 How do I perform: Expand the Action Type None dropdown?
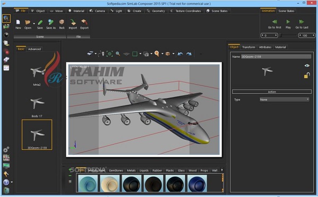click(284, 100)
